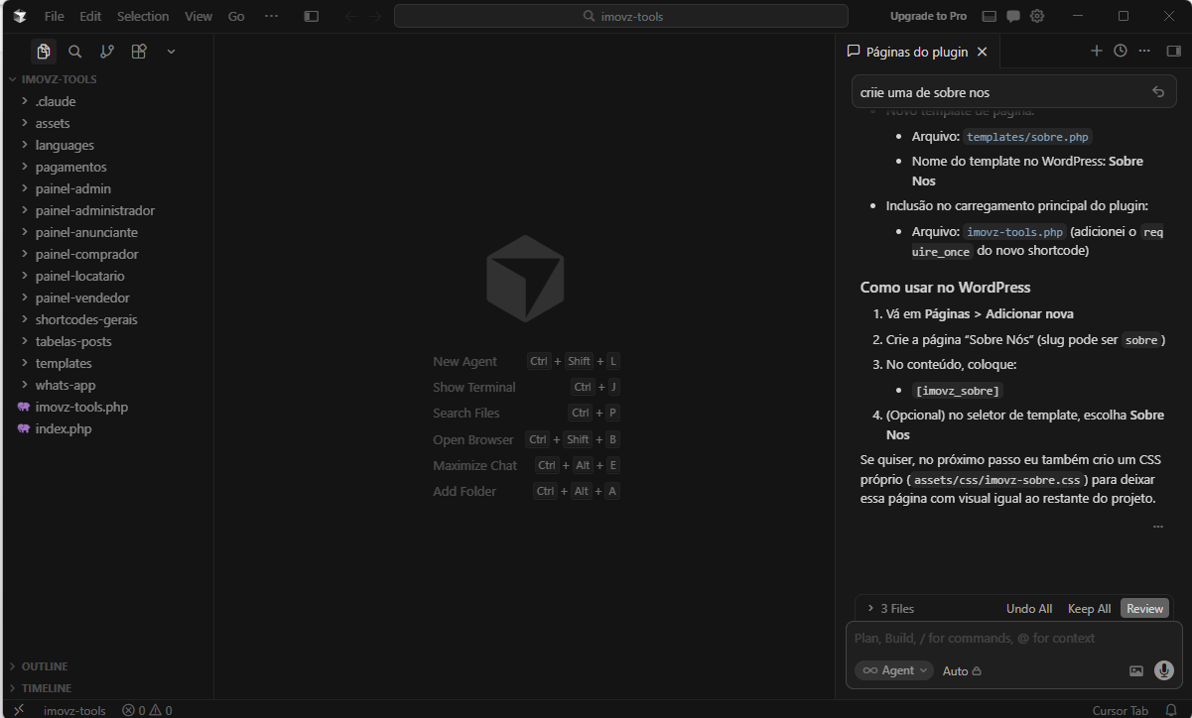Open the Agent mode dropdown
The width and height of the screenshot is (1192, 718).
tap(893, 670)
